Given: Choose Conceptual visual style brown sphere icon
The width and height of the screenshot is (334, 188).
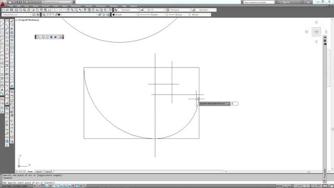Looking at the screenshot, I should 55,37.
